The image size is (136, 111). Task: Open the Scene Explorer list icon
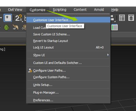[122, 18]
